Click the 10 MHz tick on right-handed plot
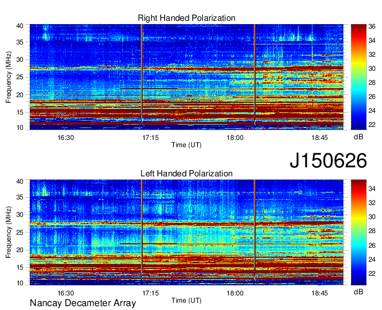382x310 pixels. click(x=20, y=127)
